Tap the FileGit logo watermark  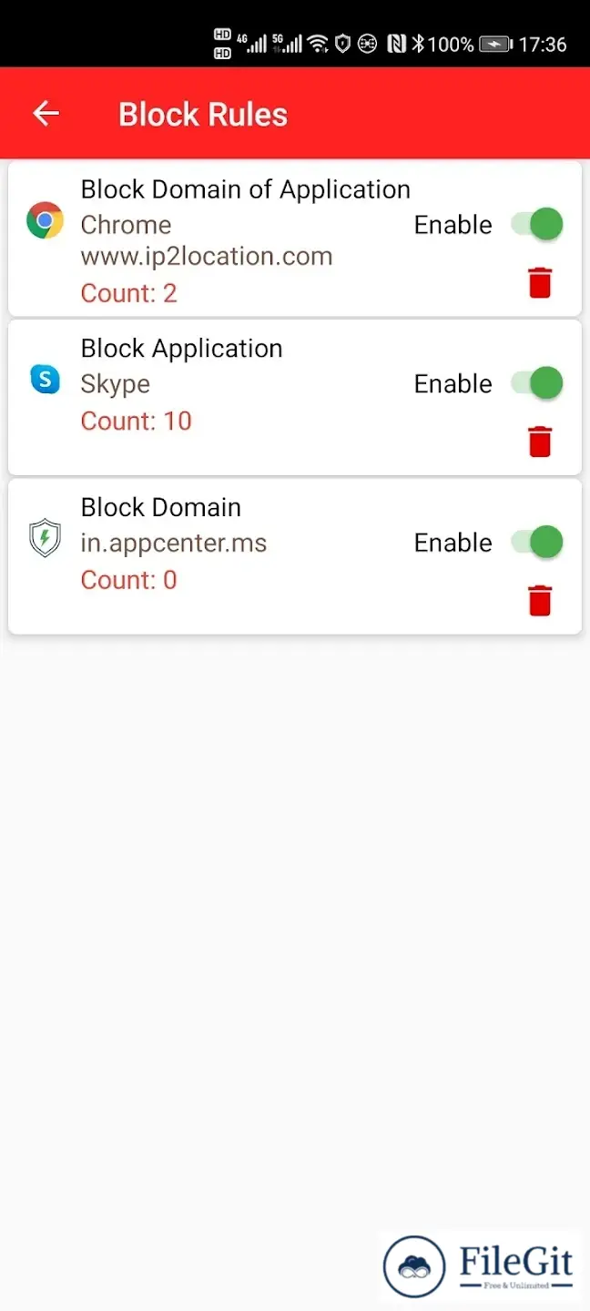click(x=479, y=1266)
